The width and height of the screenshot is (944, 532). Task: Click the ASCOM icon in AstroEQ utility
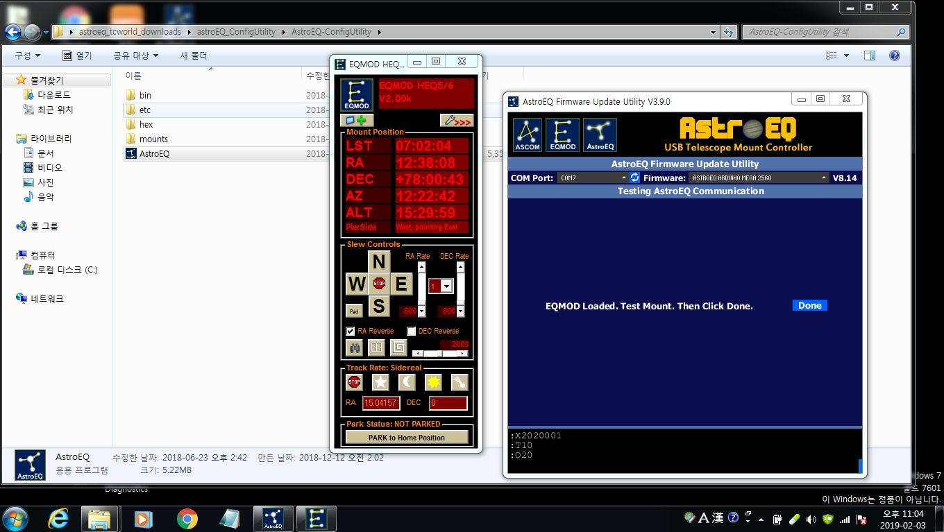(528, 135)
